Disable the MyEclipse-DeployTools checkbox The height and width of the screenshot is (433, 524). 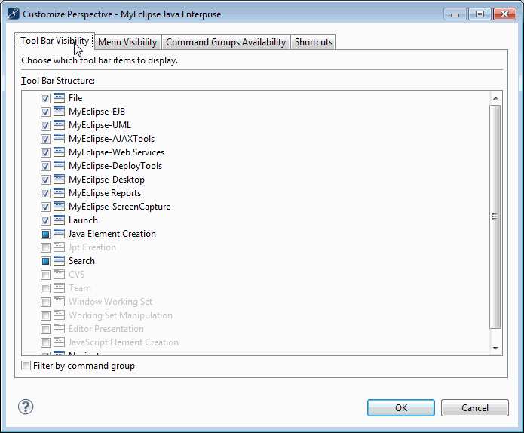[x=45, y=166]
